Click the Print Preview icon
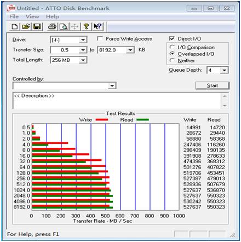Screen dimensions: 241x242 (64, 27)
